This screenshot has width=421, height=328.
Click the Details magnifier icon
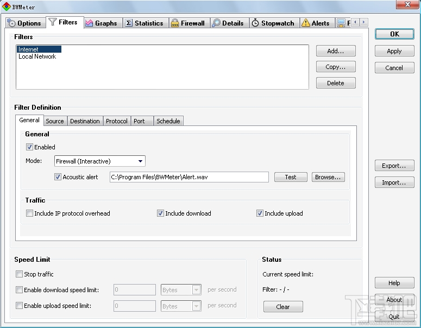pyautogui.click(x=216, y=23)
